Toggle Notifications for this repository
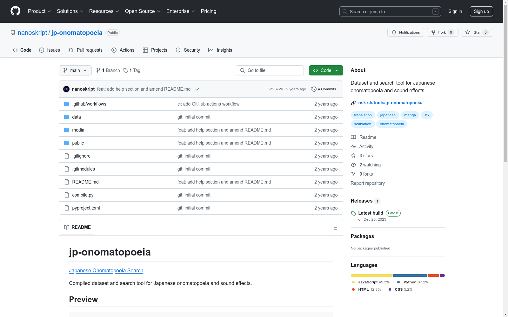This screenshot has height=317, width=508. [x=405, y=32]
